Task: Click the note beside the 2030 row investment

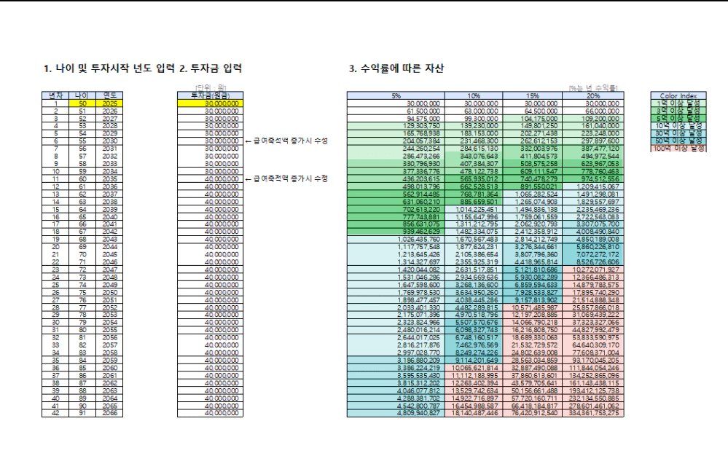Action: 286,141
